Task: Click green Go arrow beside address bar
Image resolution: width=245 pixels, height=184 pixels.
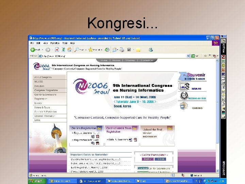Action: click(x=193, y=56)
